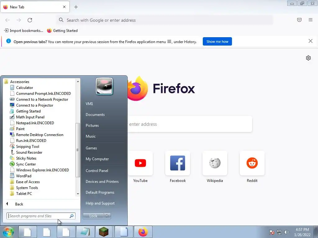Click the volume speaker tray icon

click(x=286, y=232)
